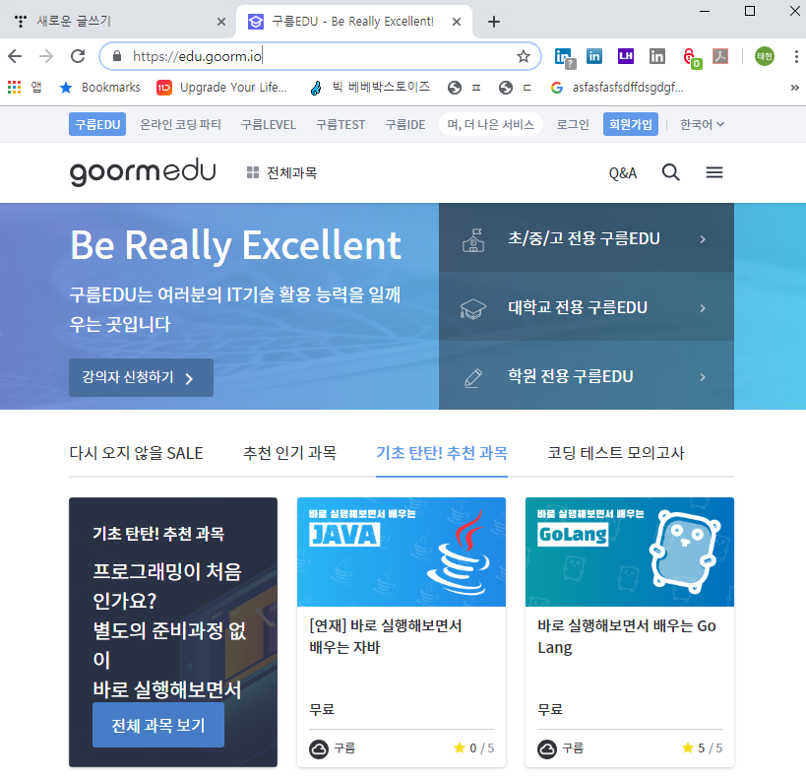Open the LinkedIn extension with question badge
This screenshot has width=806, height=779.
click(565, 57)
